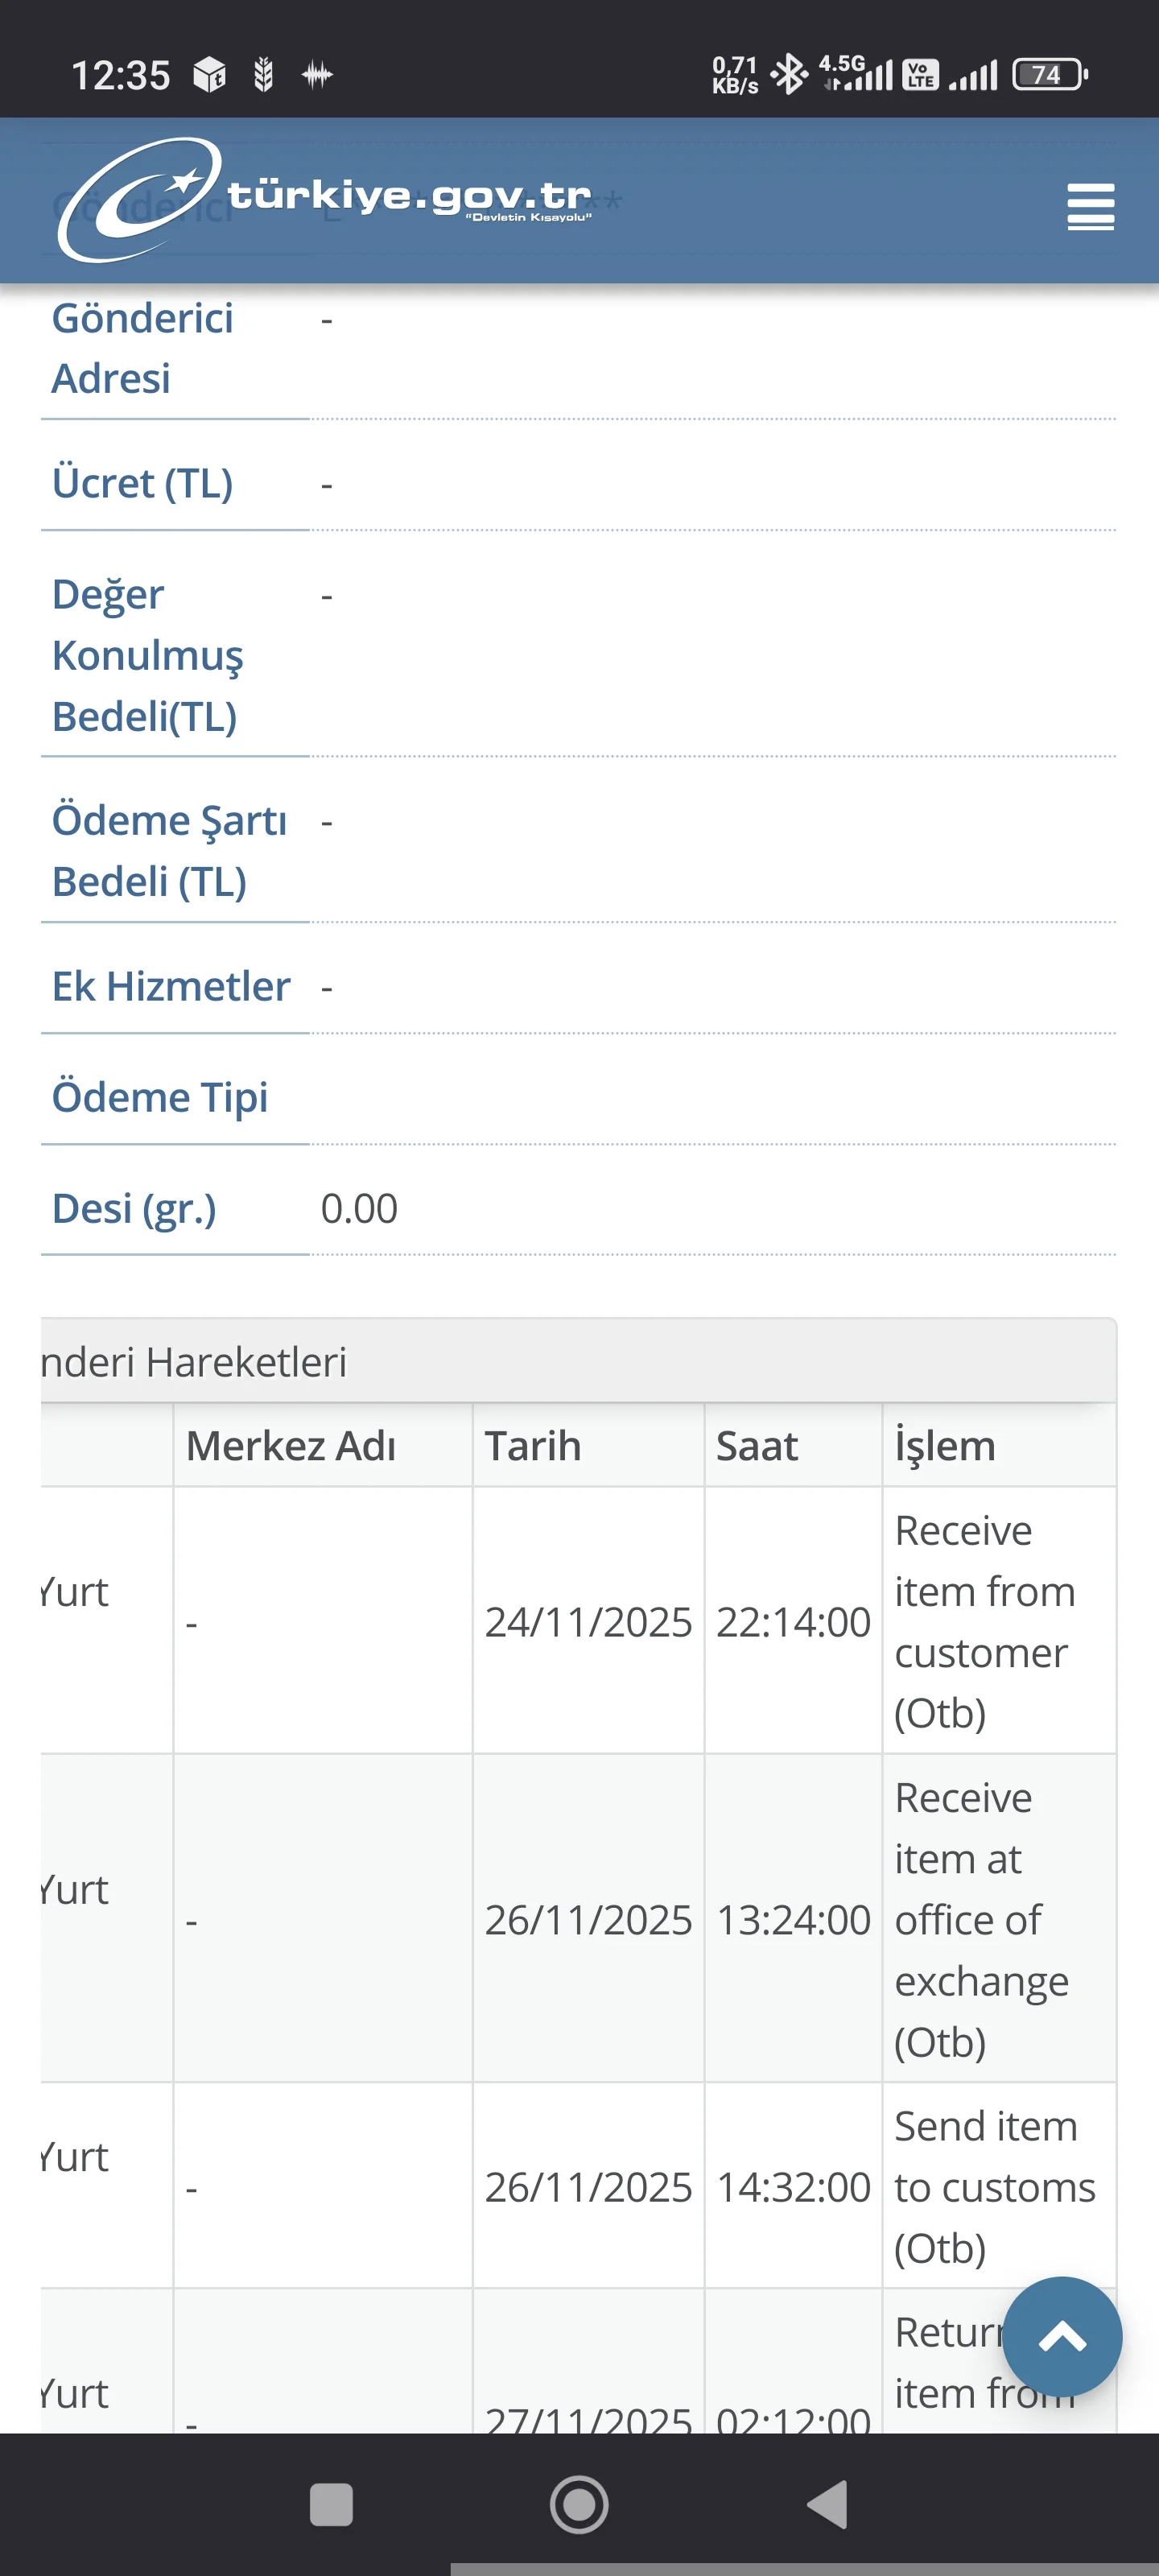Viewport: 1159px width, 2576px height.
Task: Tap the türkiye.gov.tr logo
Action: [326, 200]
